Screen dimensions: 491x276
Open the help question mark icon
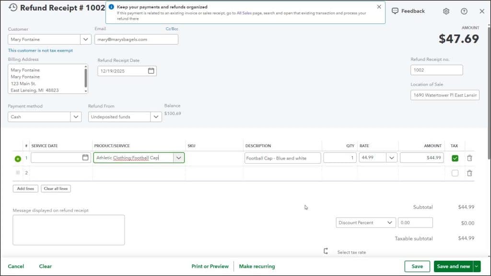[x=464, y=11]
